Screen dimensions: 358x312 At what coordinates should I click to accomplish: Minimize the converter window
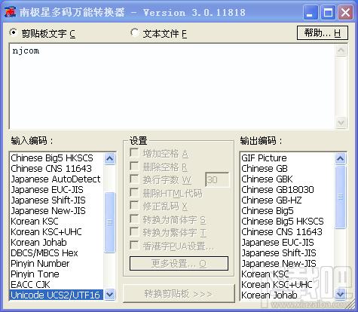pos(311,12)
